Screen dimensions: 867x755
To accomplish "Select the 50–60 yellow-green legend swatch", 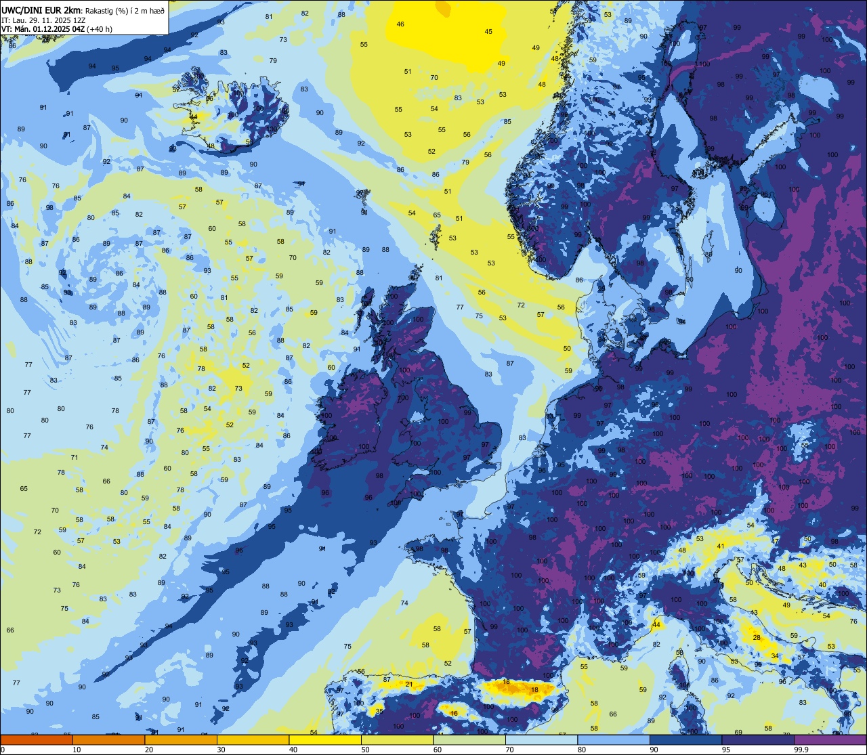I will click(397, 739).
